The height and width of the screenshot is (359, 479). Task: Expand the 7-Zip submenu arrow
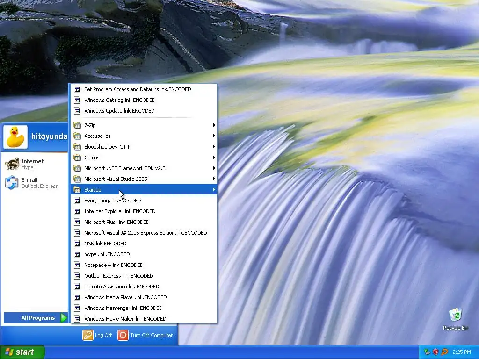point(214,125)
